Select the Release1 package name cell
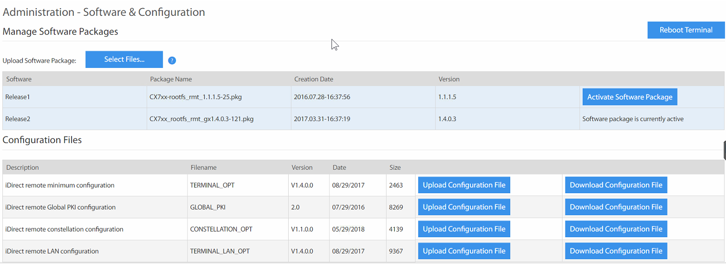 pyautogui.click(x=219, y=97)
